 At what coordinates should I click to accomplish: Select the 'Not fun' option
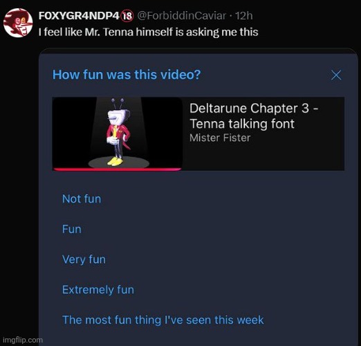[82, 199]
